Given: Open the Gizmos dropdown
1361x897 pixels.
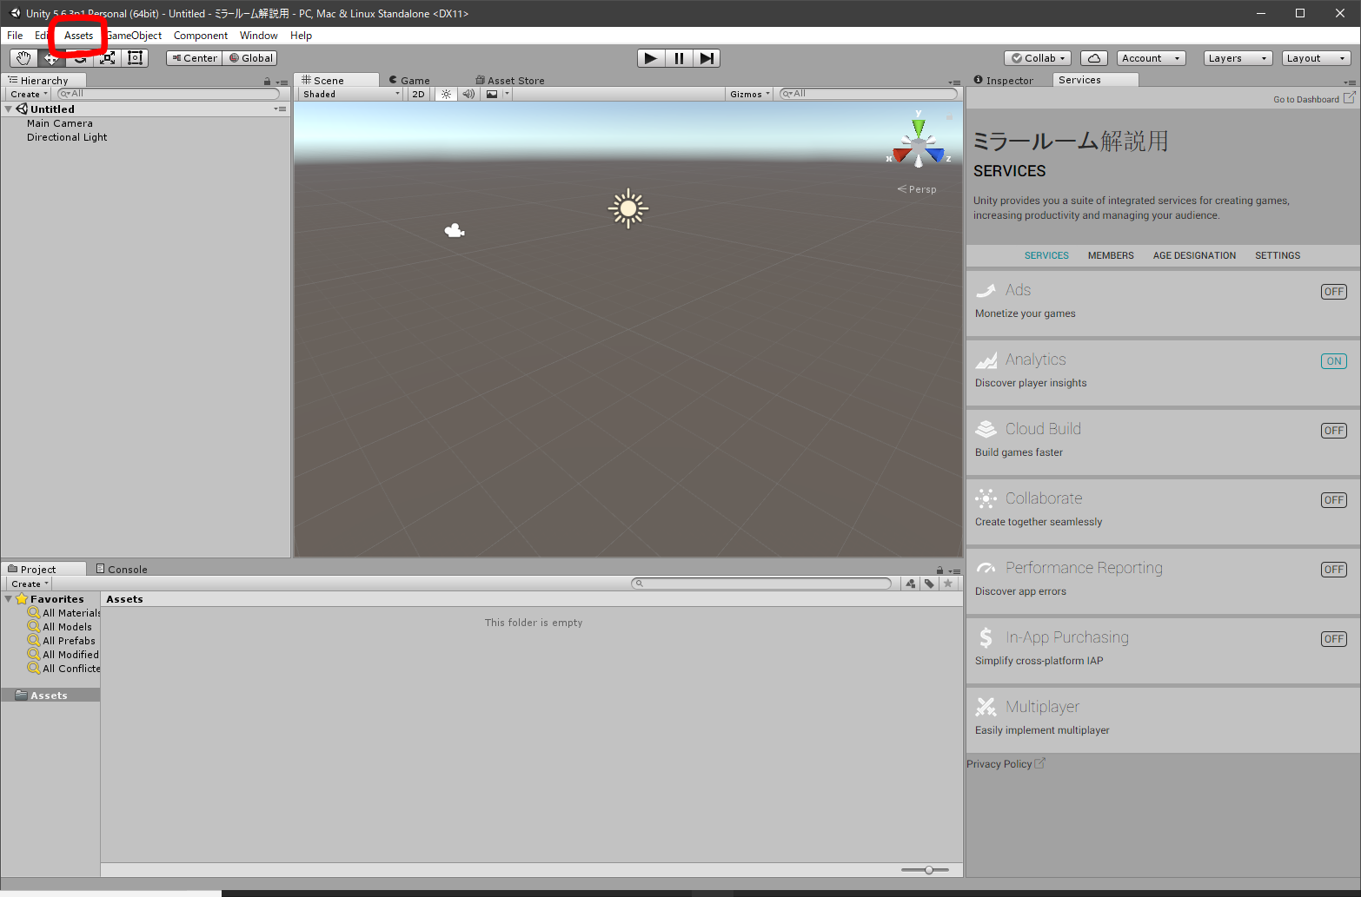Looking at the screenshot, I should pos(750,94).
